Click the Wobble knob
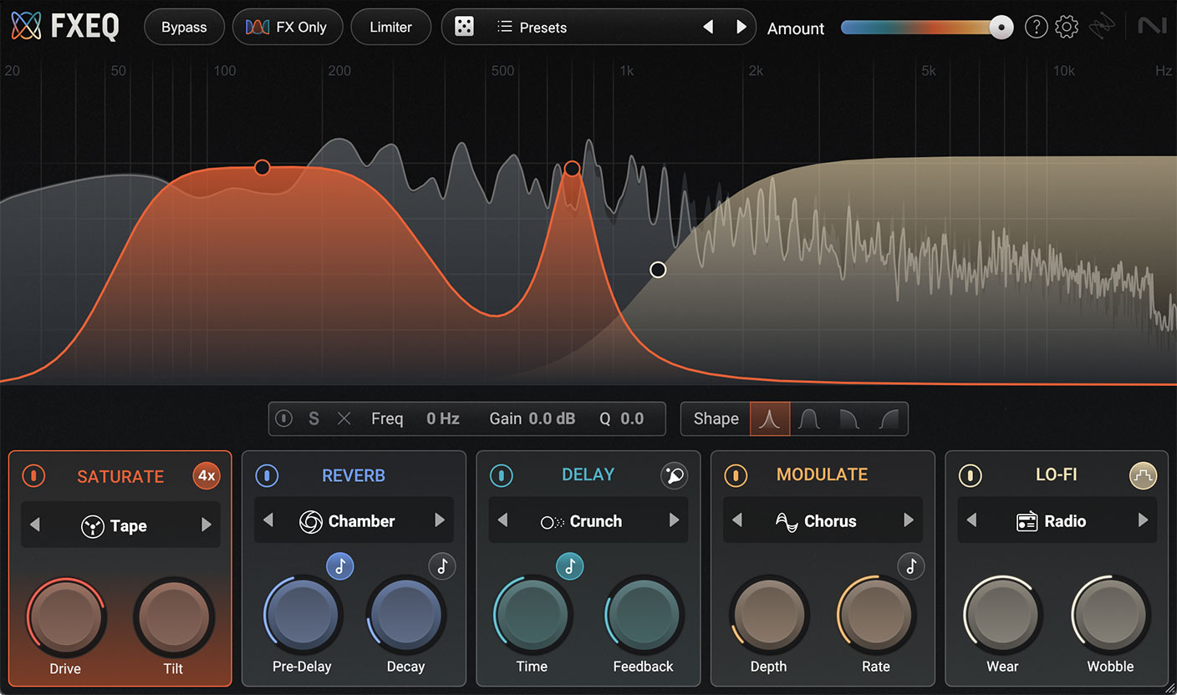This screenshot has width=1177, height=695. (x=1110, y=616)
